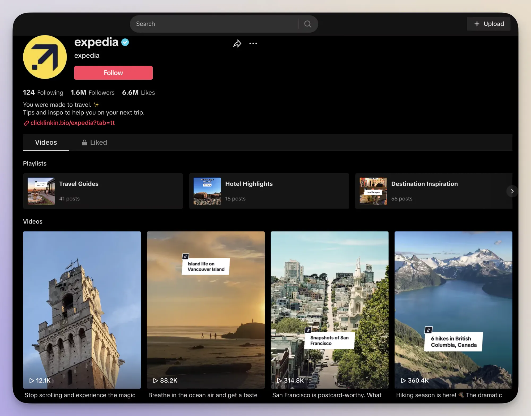This screenshot has height=416, width=531.
Task: Click the lock icon on Liked tab
Action: (84, 143)
